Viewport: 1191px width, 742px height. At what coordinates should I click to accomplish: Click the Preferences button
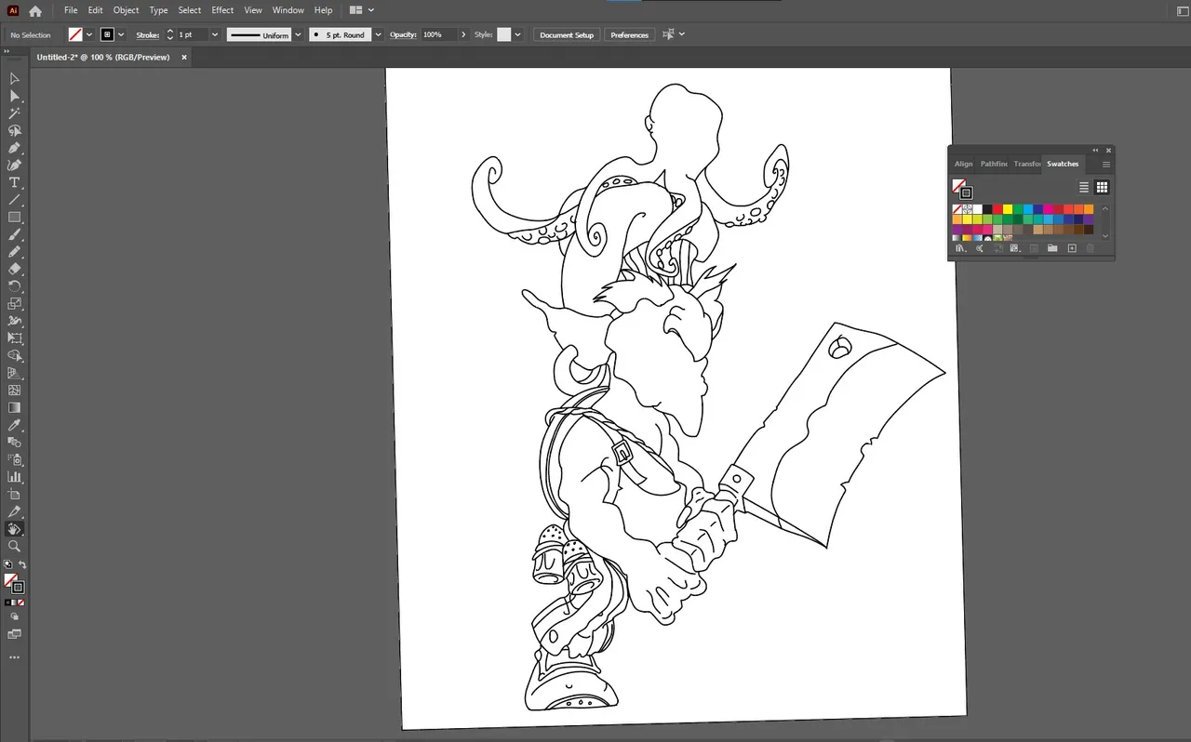pyautogui.click(x=630, y=34)
